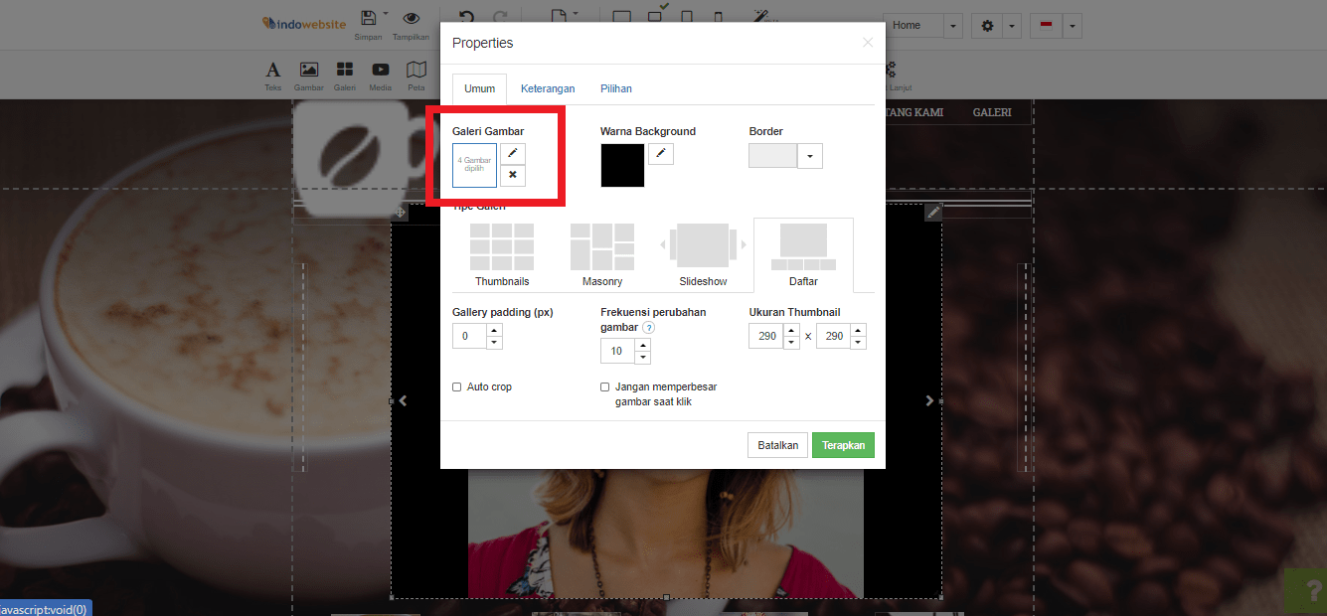Open the settings gear dropdown arrow
Image resolution: width=1327 pixels, height=616 pixels.
(x=1011, y=26)
